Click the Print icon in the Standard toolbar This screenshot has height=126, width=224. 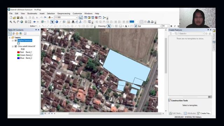(22, 17)
